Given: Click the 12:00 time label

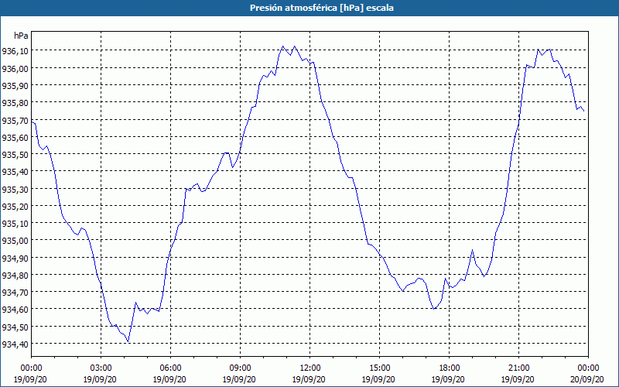Looking at the screenshot, I should 310,368.
